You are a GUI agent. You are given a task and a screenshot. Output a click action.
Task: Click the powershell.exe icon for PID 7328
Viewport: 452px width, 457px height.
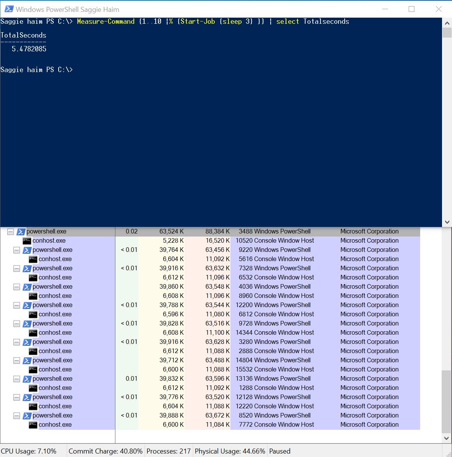(x=27, y=268)
